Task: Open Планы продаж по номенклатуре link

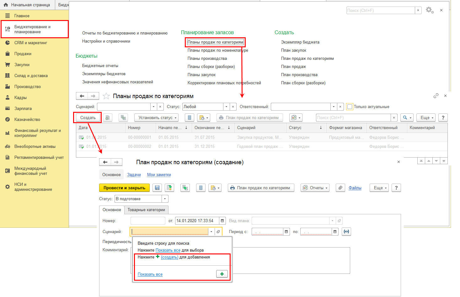Action: 218,50
